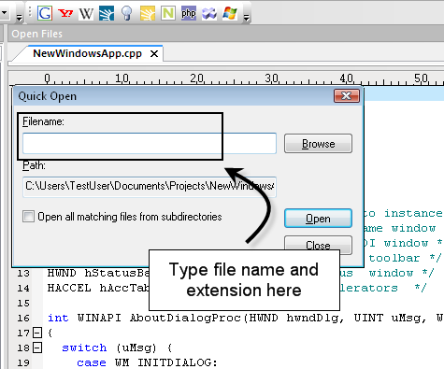Click 'case' keyword on line 19

pos(92,362)
